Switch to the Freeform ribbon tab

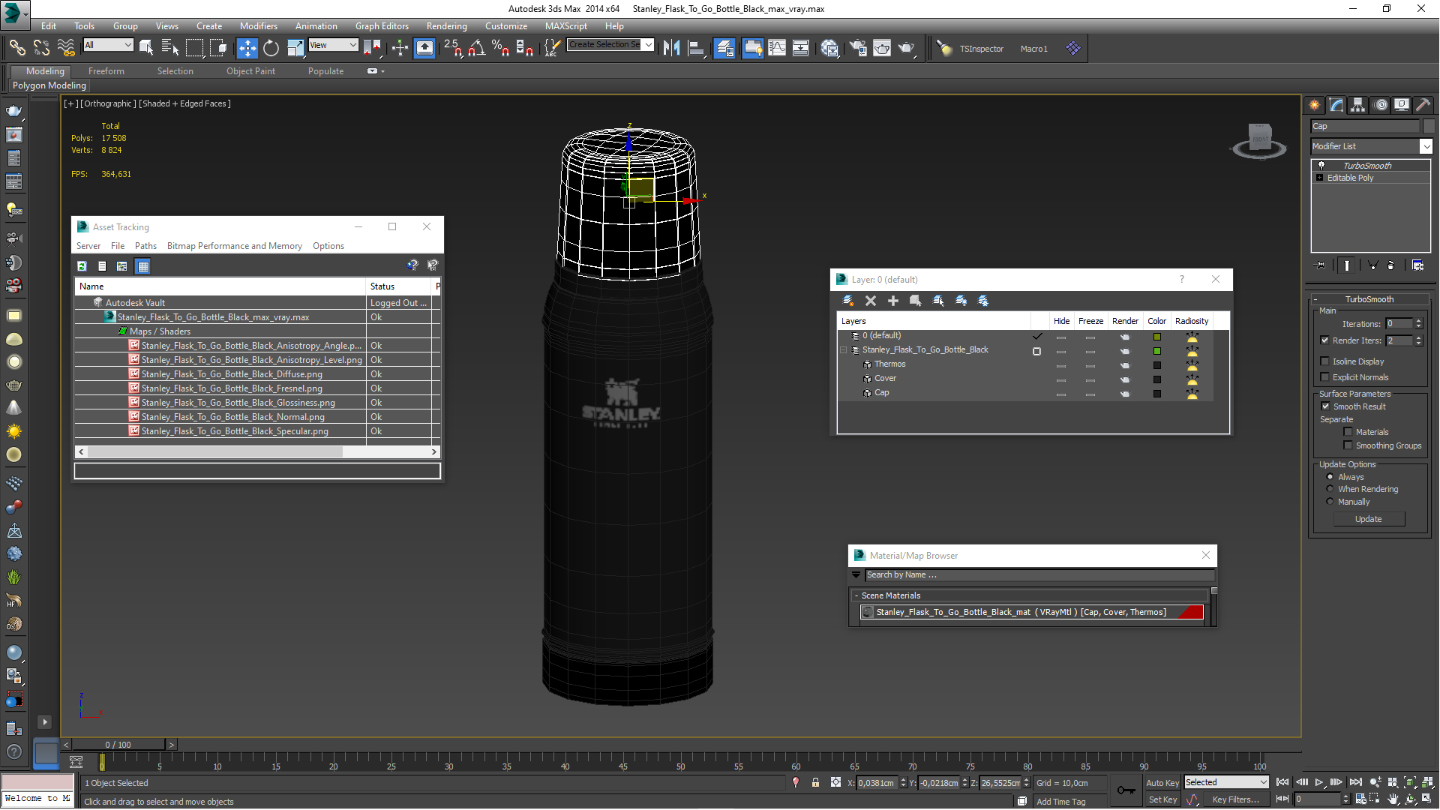click(106, 71)
